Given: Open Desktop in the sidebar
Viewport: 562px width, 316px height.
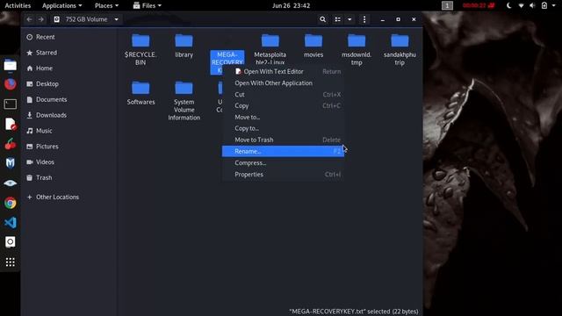Looking at the screenshot, I should tap(68, 84).
